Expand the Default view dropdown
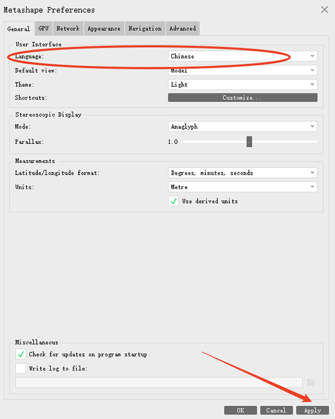This screenshot has height=419, width=335. [x=242, y=70]
